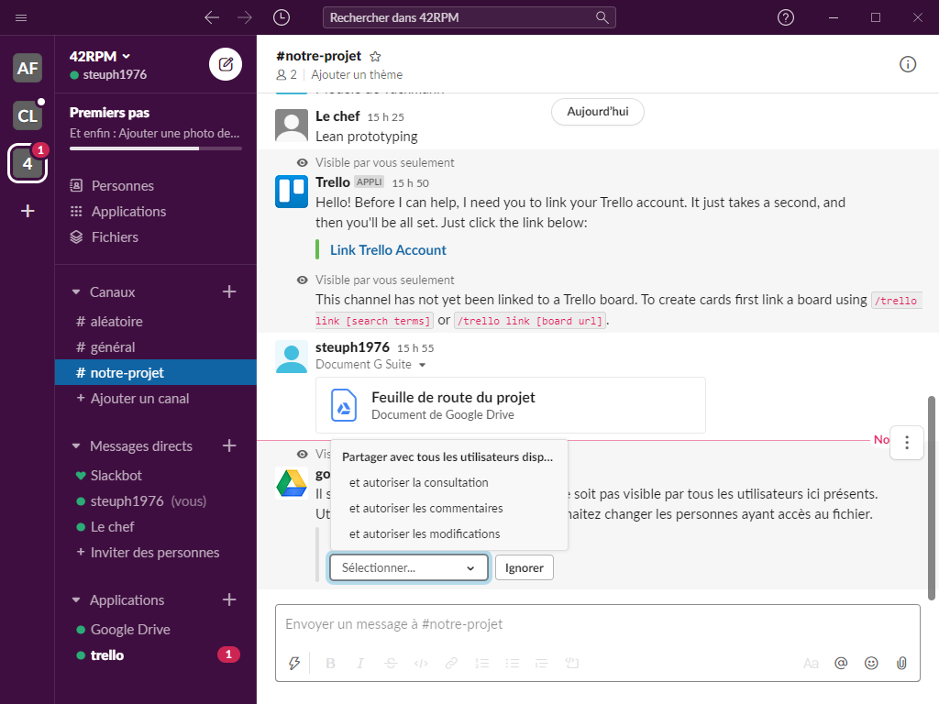The width and height of the screenshot is (939, 704).
Task: Add a channel with Canaux plus
Action: pos(229,291)
